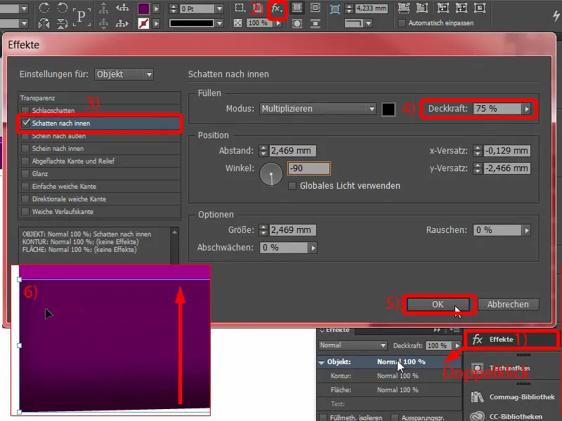The width and height of the screenshot is (562, 421).
Task: Enable Schlagschatten checkbox
Action: coord(25,110)
